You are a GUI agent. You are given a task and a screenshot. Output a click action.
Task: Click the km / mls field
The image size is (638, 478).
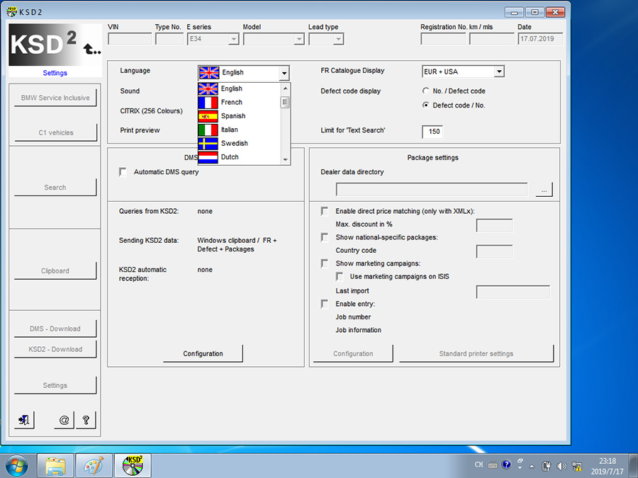tap(492, 39)
